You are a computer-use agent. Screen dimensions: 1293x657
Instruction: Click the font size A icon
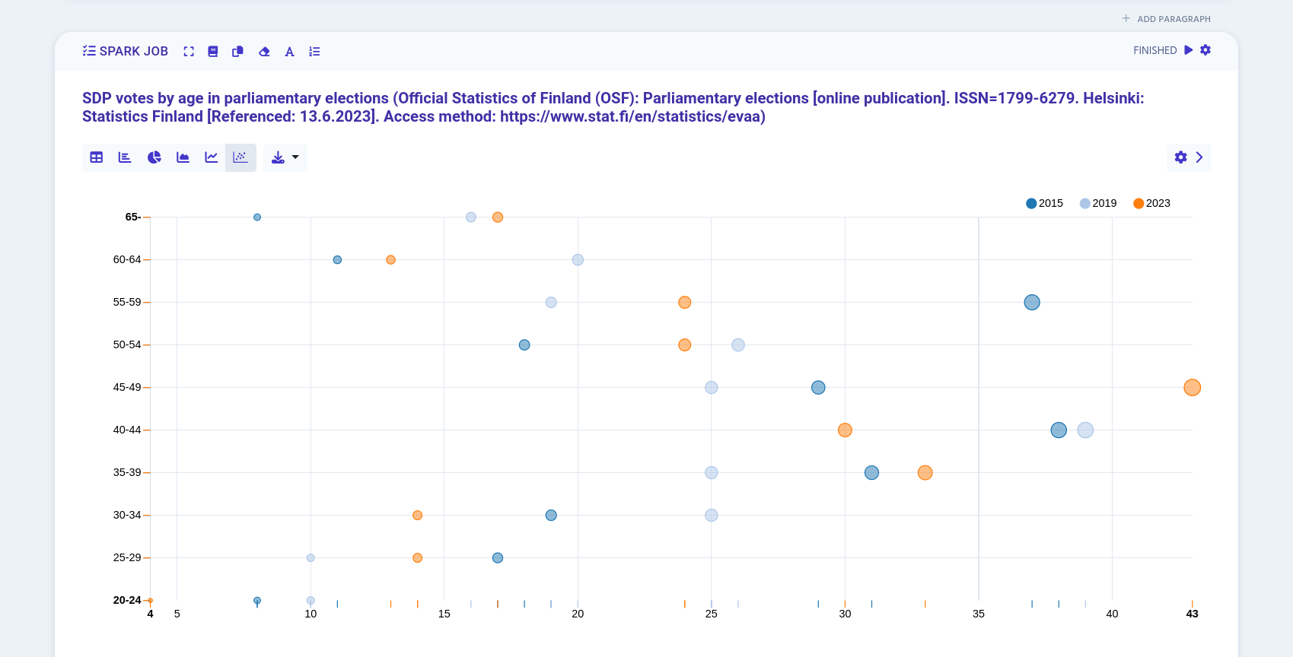click(289, 52)
